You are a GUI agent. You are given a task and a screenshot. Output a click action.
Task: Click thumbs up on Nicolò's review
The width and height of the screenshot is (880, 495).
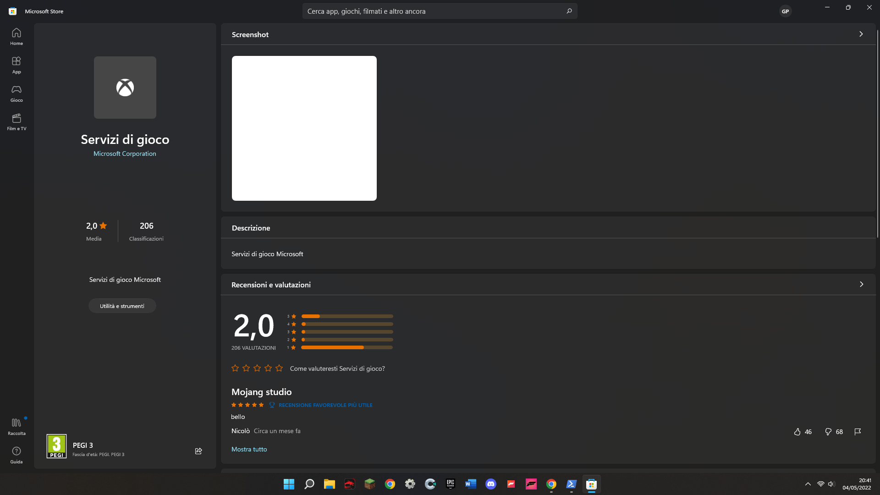coord(797,432)
